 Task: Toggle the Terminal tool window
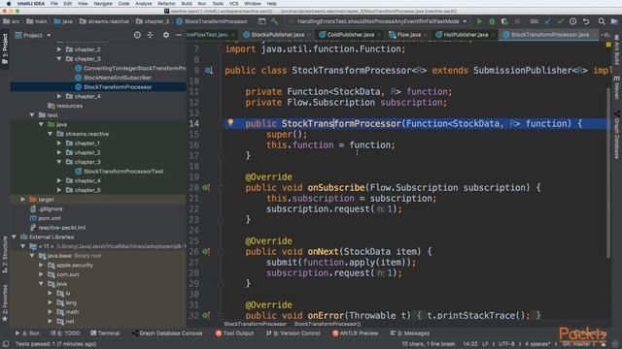pyautogui.click(x=105, y=333)
